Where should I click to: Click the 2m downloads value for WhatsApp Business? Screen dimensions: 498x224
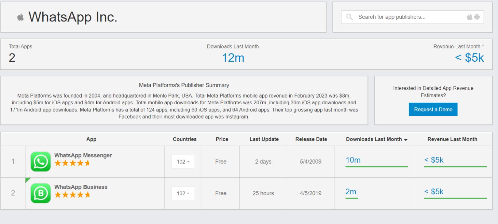(351, 192)
